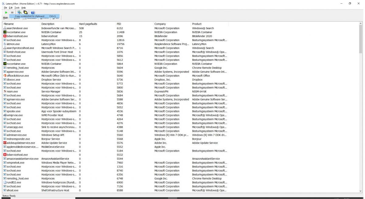Click the NVIDIA icon of PID 11408 row

(5, 32)
